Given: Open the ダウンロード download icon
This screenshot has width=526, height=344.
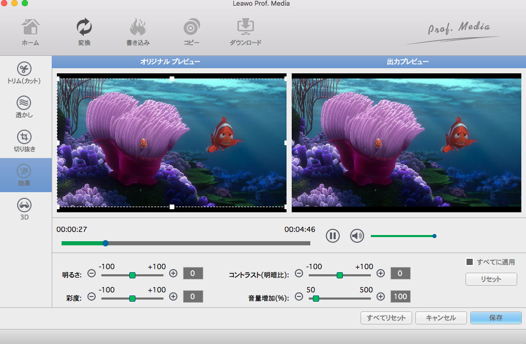Looking at the screenshot, I should point(245,32).
